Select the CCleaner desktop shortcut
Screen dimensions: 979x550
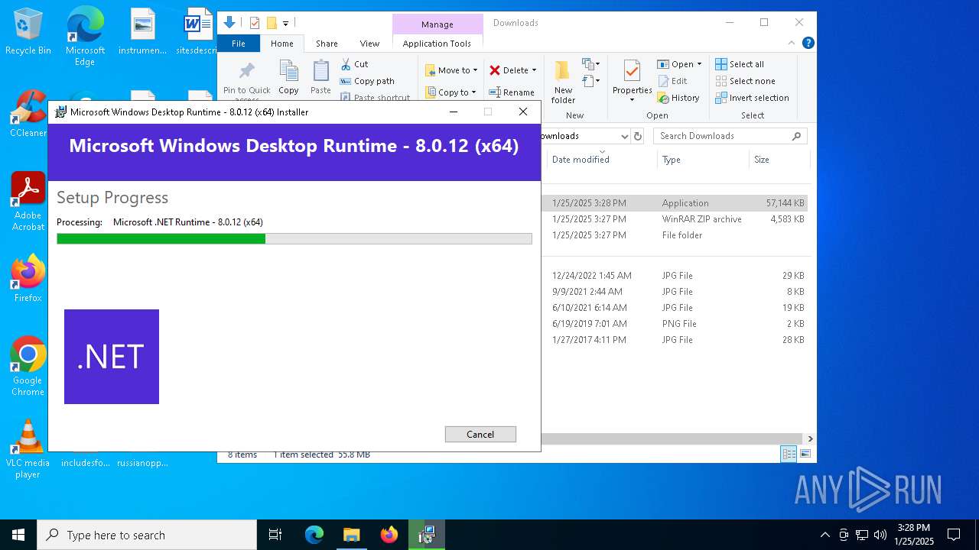28,114
